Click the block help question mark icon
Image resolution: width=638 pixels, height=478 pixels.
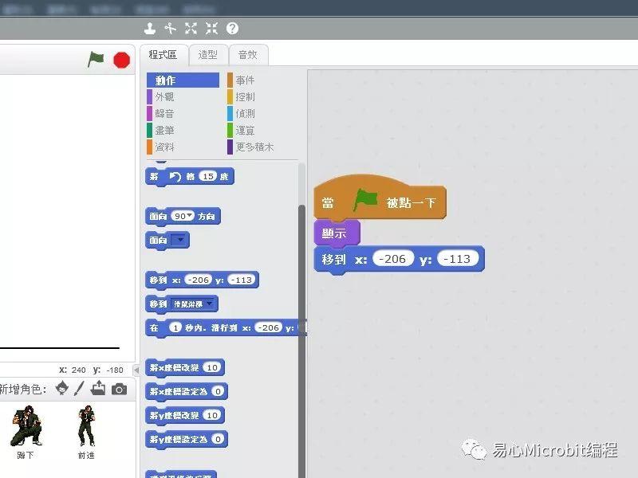(232, 29)
